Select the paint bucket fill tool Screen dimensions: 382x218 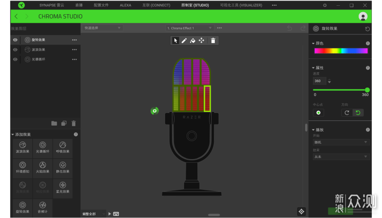coord(193,40)
